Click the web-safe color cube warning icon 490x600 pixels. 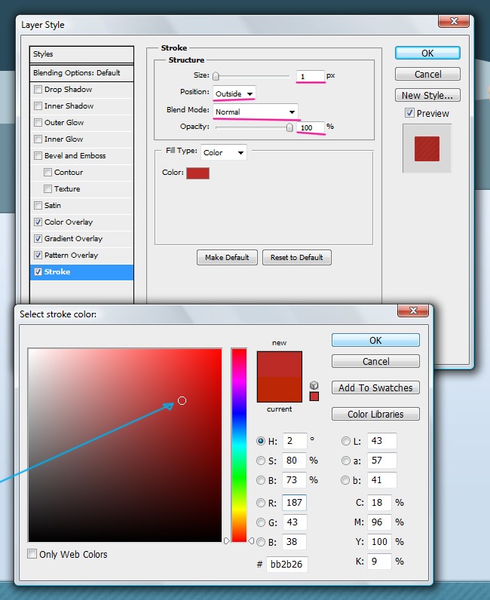314,384
